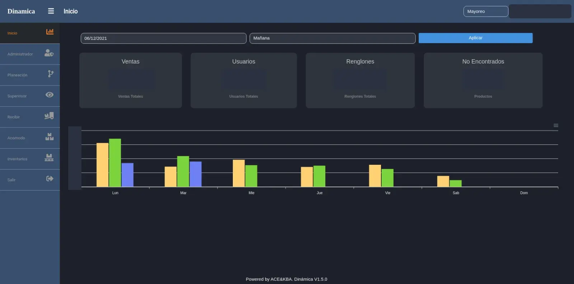
Task: Open Inventarios in the sidebar
Action: (30, 159)
